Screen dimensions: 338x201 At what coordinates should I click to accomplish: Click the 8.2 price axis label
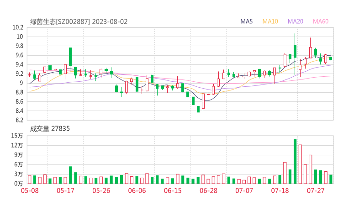(19, 120)
